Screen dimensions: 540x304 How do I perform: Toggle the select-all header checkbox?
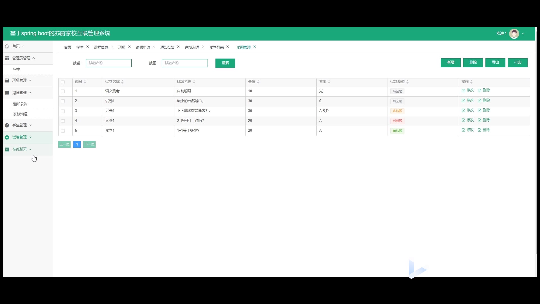tap(63, 82)
